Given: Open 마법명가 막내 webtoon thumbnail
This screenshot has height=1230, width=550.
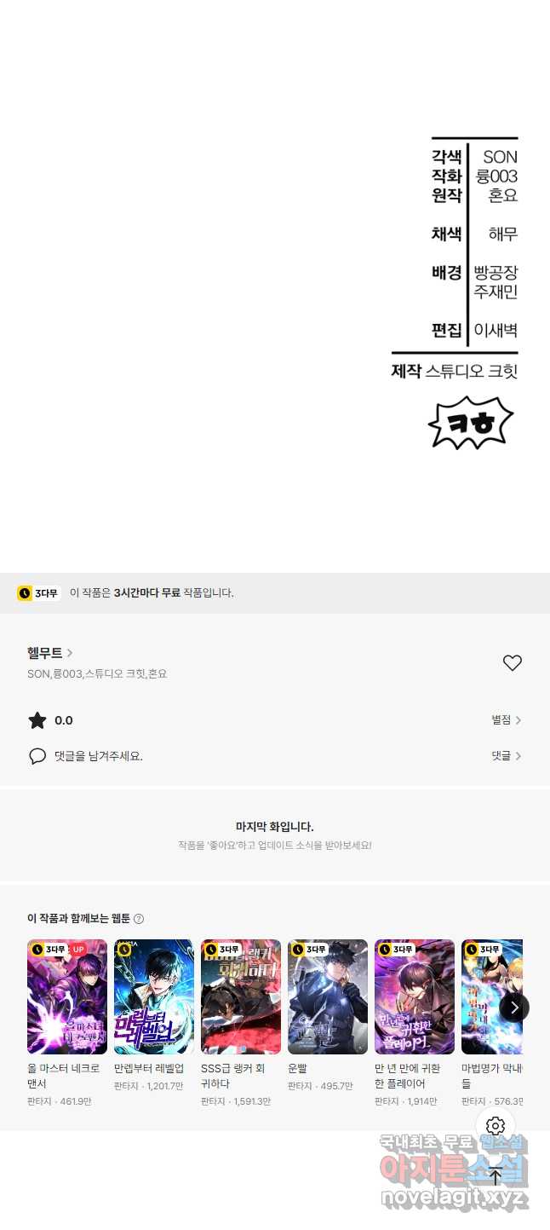Looking at the screenshot, I should [492, 996].
